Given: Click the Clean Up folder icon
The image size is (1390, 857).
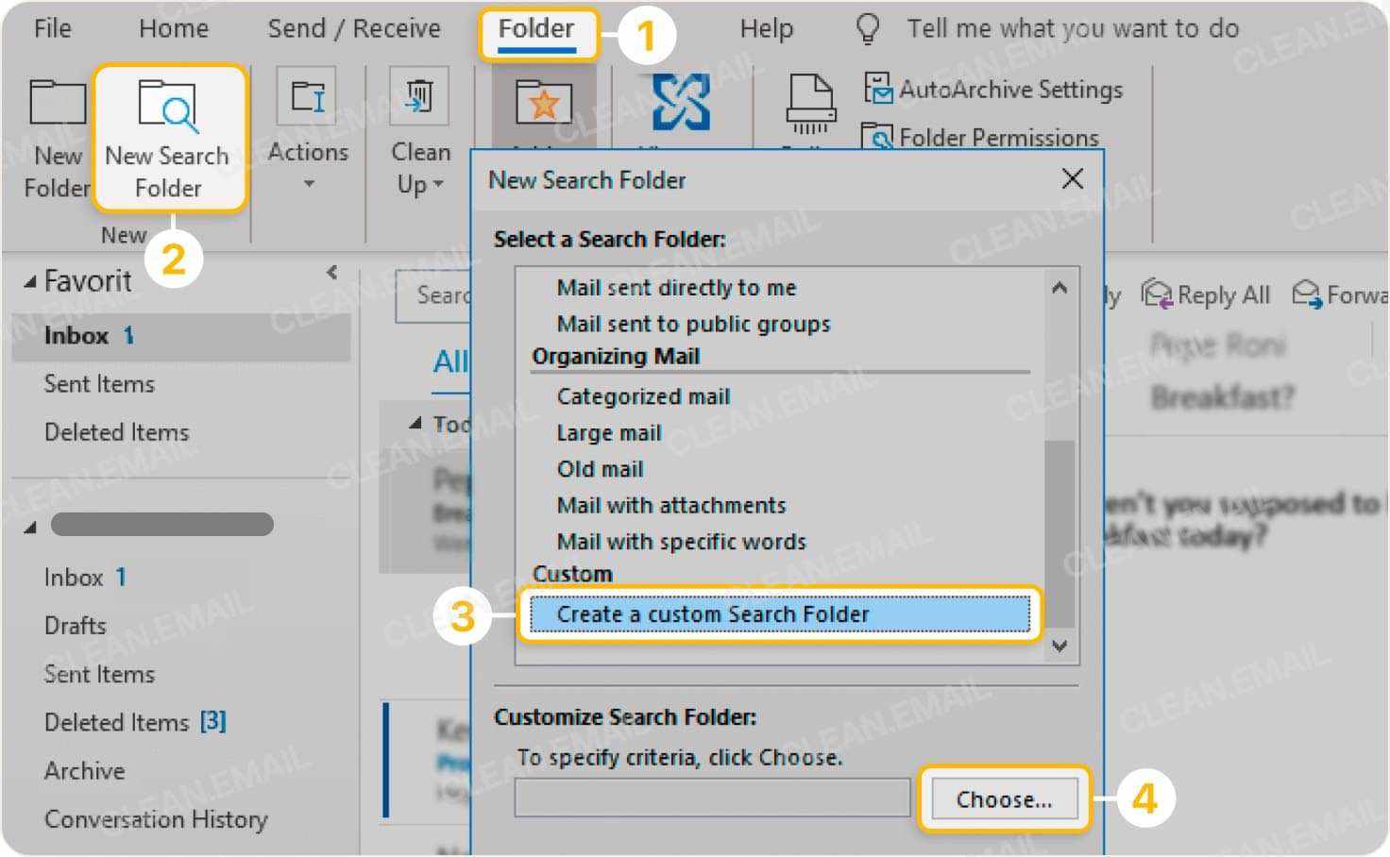Looking at the screenshot, I should pyautogui.click(x=418, y=93).
